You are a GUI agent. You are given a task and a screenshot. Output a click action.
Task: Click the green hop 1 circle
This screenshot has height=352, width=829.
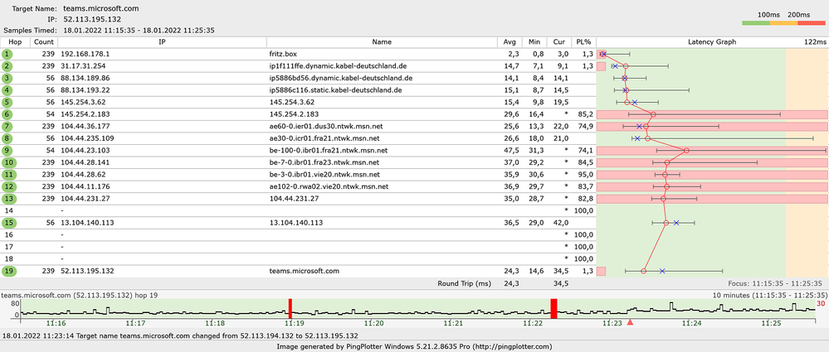coord(7,54)
